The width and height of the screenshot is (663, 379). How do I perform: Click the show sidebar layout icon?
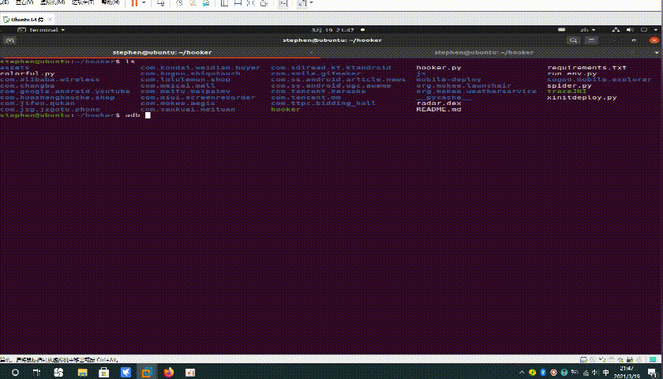pos(224,3)
